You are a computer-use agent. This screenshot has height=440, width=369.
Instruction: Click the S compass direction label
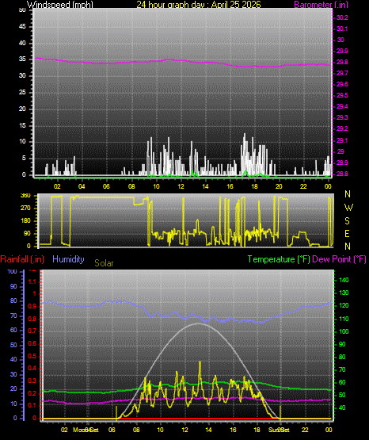(x=347, y=221)
